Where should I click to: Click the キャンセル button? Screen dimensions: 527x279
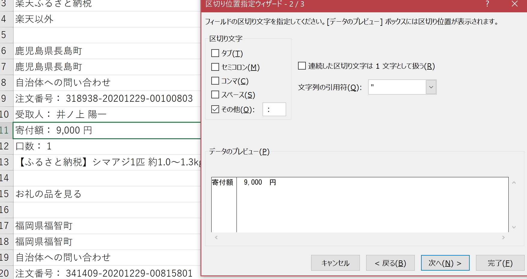(x=335, y=263)
